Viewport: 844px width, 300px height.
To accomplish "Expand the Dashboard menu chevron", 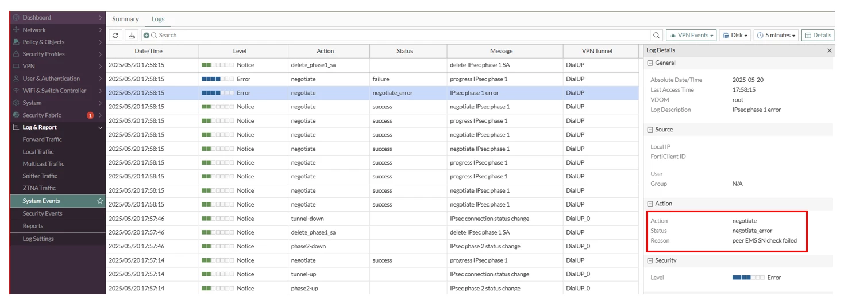I will pos(101,18).
